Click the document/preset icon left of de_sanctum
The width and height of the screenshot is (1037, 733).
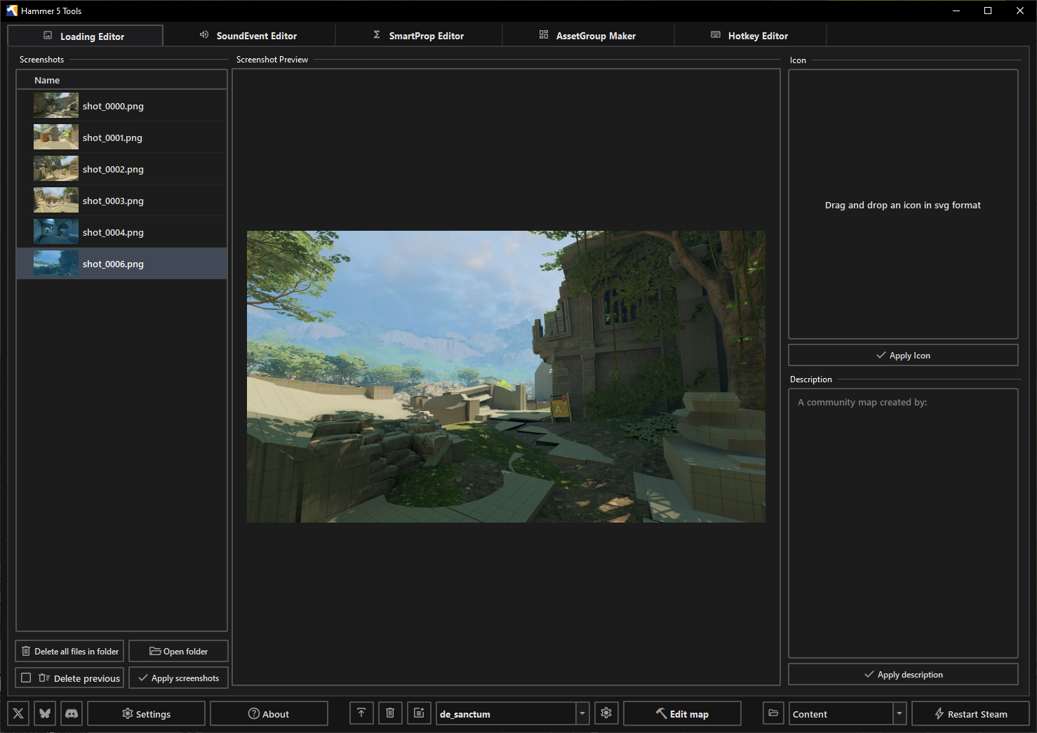[419, 713]
